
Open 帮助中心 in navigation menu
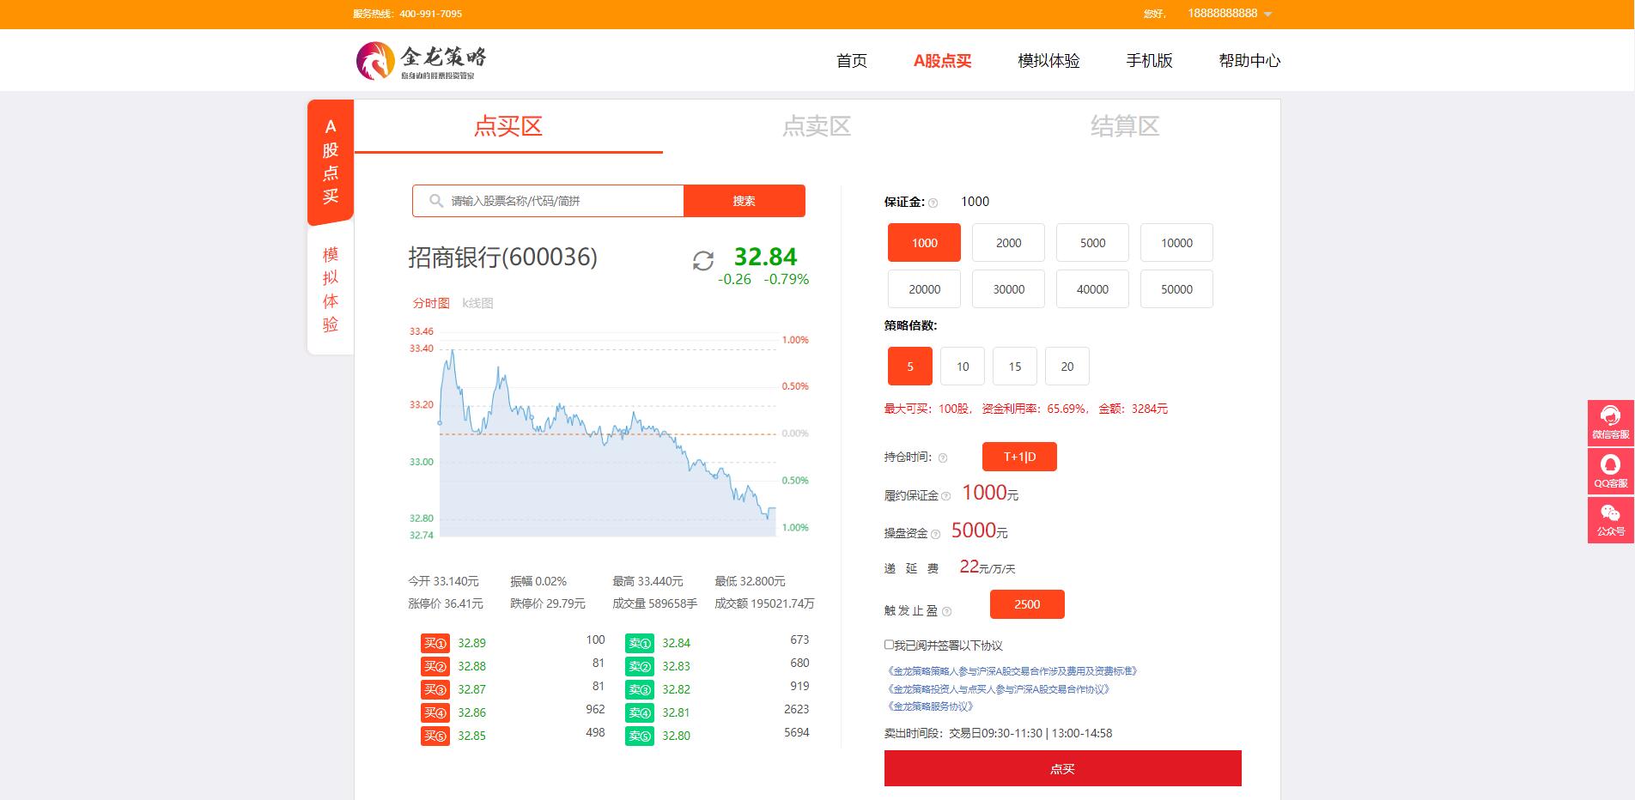pyautogui.click(x=1249, y=61)
